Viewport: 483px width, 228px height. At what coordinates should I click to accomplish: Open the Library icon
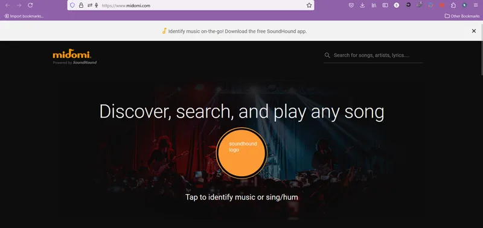pyautogui.click(x=374, y=5)
